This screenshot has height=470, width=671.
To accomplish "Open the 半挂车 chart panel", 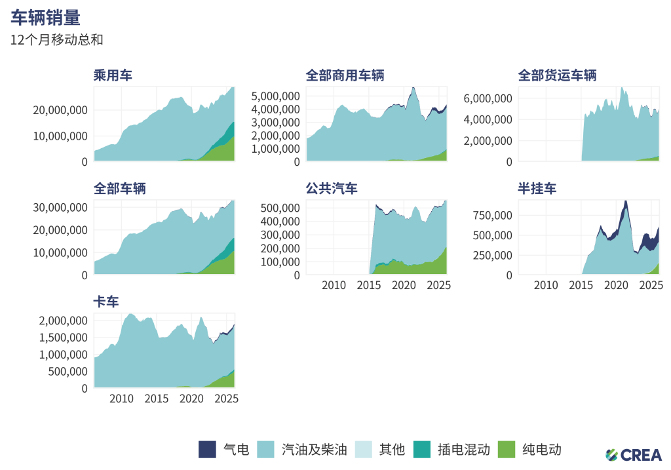I will [588, 237].
